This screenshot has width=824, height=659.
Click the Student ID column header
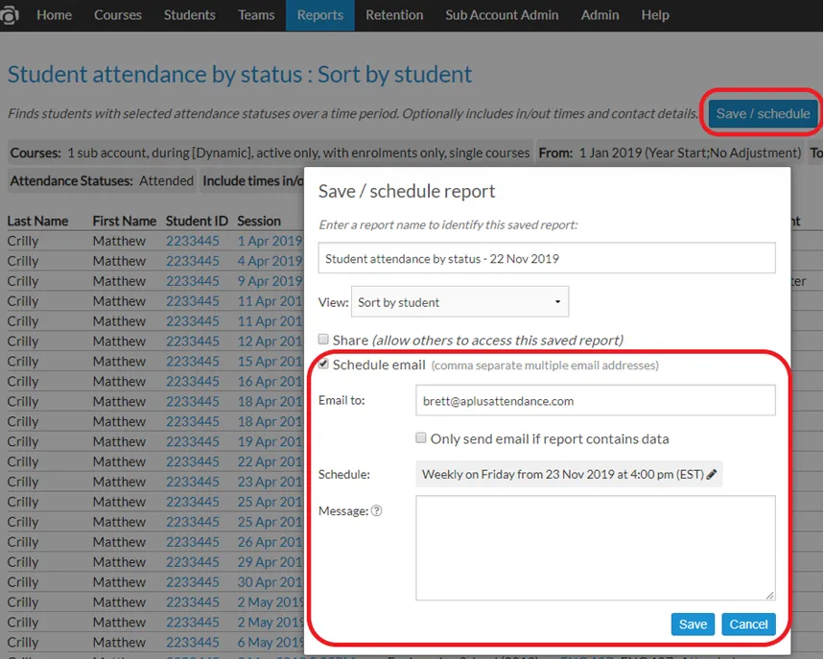[197, 221]
